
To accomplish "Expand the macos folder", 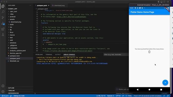I will tap(12, 35).
